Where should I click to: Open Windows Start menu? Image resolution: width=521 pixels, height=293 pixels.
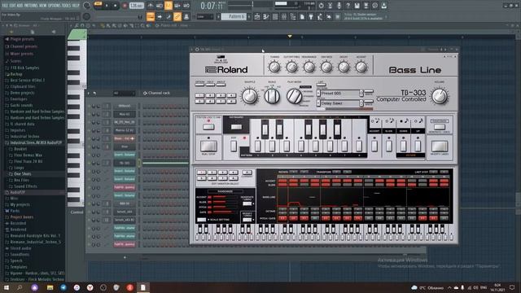click(x=7, y=287)
